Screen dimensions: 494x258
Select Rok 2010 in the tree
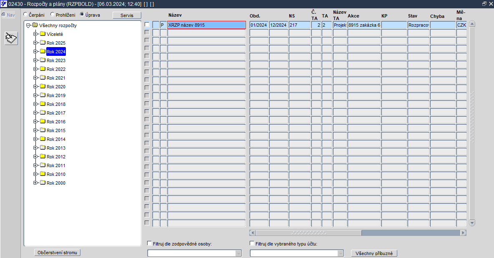[x=56, y=174]
